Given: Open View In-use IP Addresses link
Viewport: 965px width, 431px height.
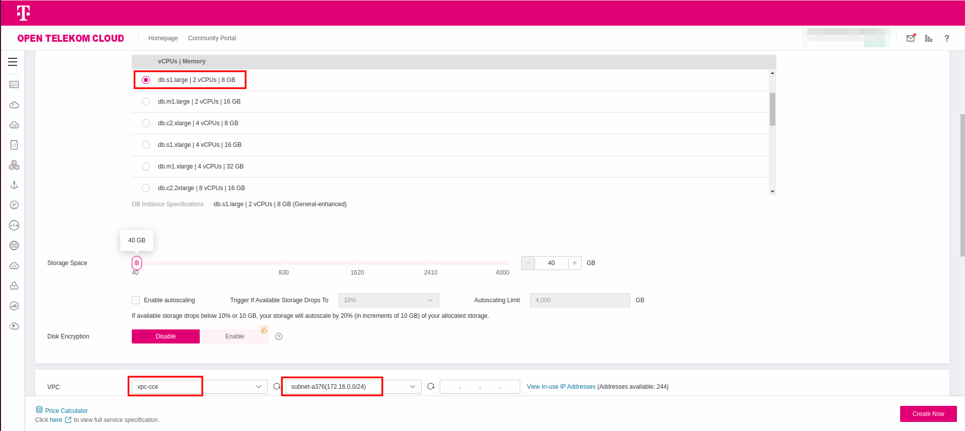Looking at the screenshot, I should tap(561, 387).
